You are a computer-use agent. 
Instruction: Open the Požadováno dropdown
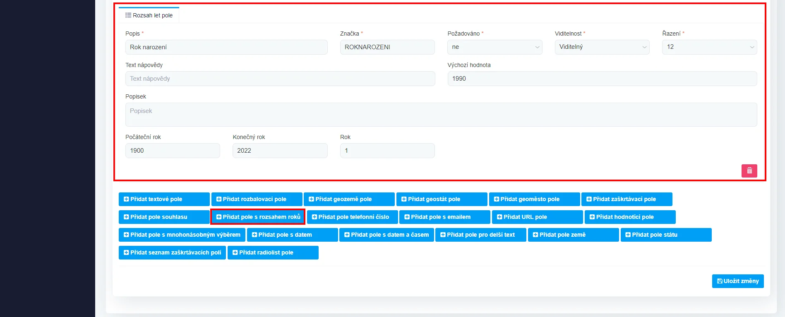[x=495, y=47]
